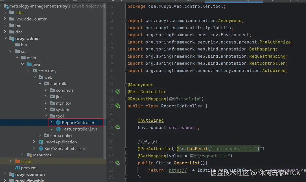Click the @Anonymous annotation on line 12
The width and height of the screenshot is (306, 182).
[x=140, y=85]
